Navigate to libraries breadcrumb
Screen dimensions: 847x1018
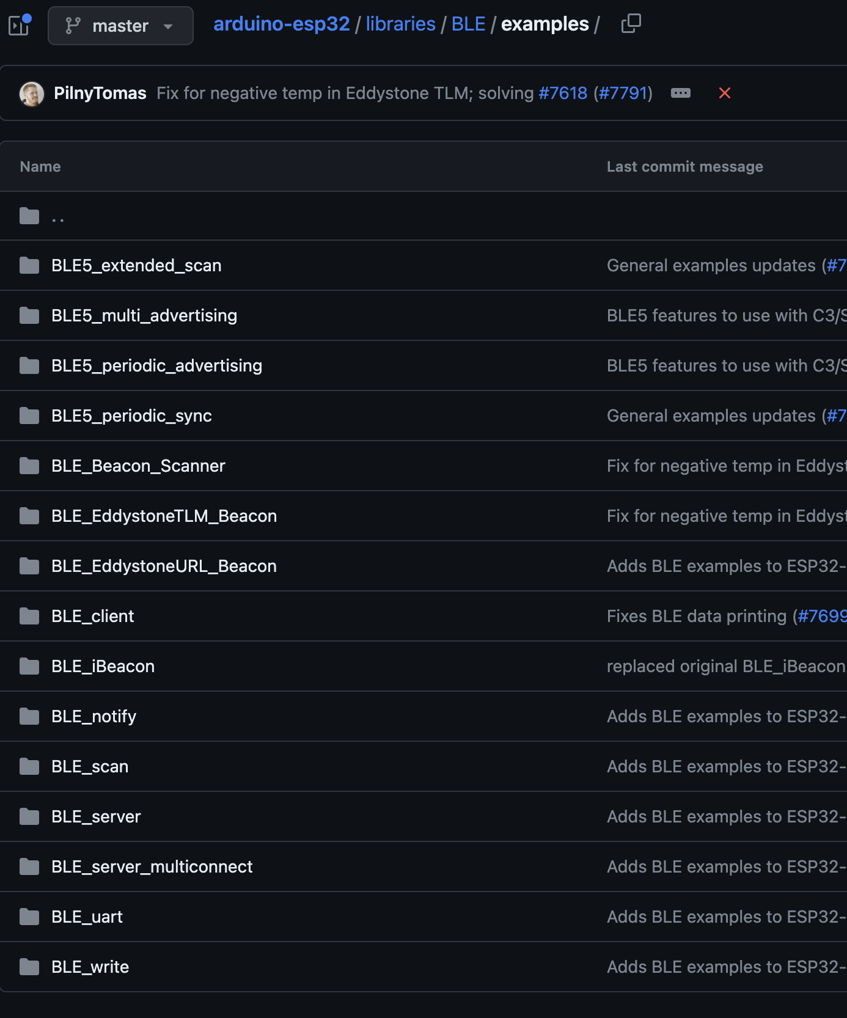[401, 24]
